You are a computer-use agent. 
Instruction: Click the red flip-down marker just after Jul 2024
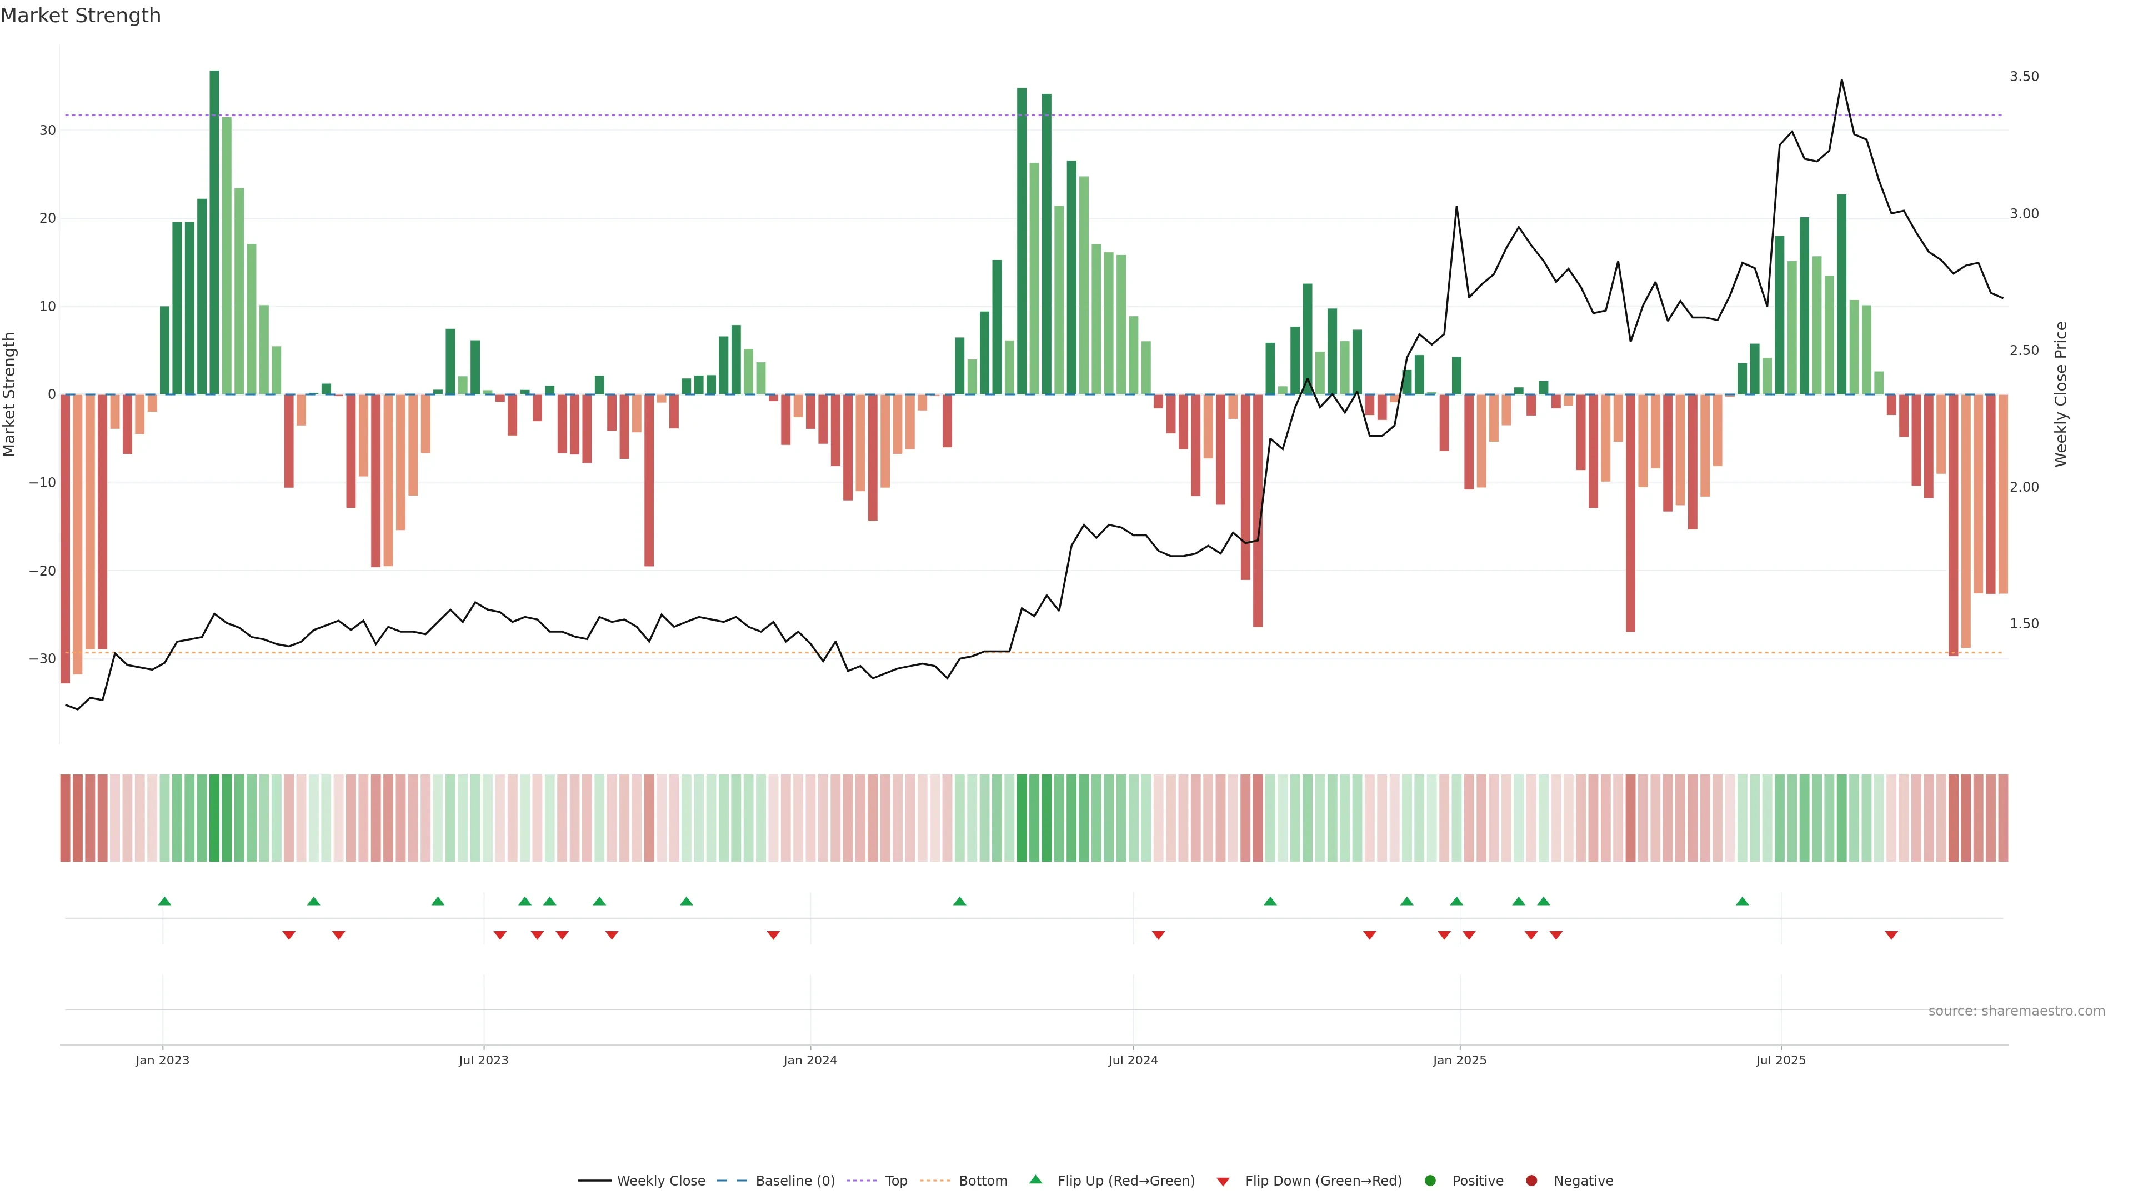[x=1158, y=935]
